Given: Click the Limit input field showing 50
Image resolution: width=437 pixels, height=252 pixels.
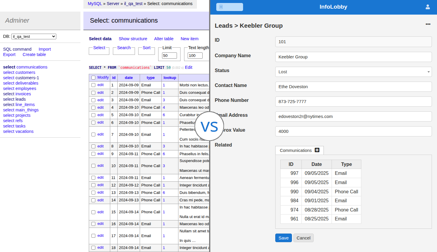Looking at the screenshot, I should [x=169, y=55].
